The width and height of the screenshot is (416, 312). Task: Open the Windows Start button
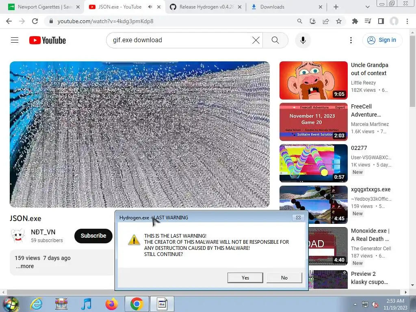(10, 304)
